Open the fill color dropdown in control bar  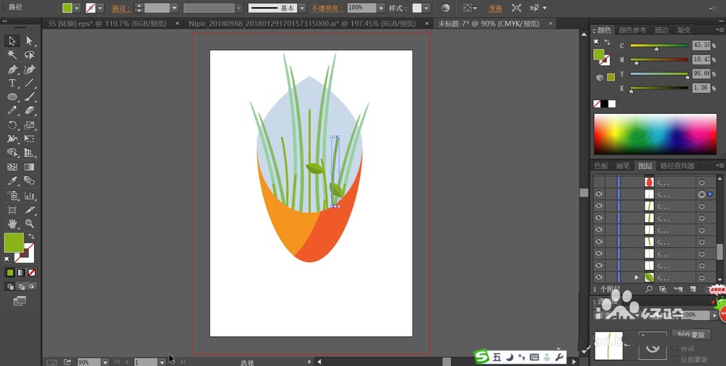tap(77, 8)
